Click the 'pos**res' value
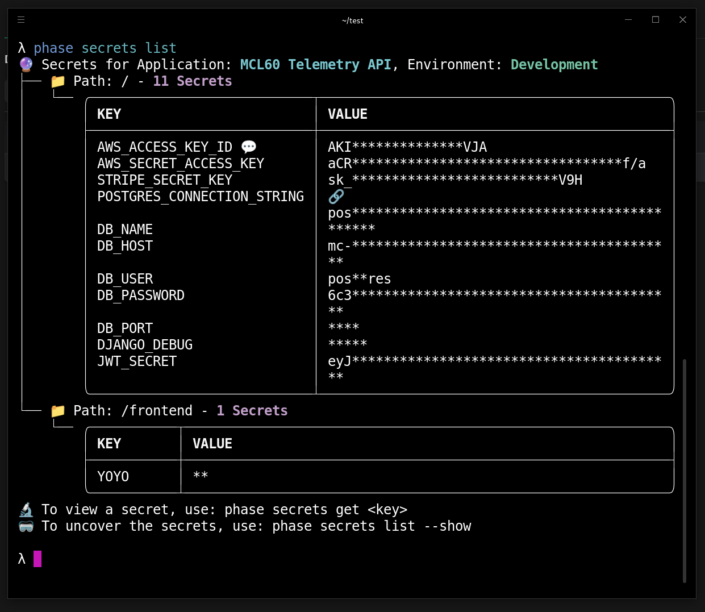This screenshot has height=612, width=705. click(360, 279)
